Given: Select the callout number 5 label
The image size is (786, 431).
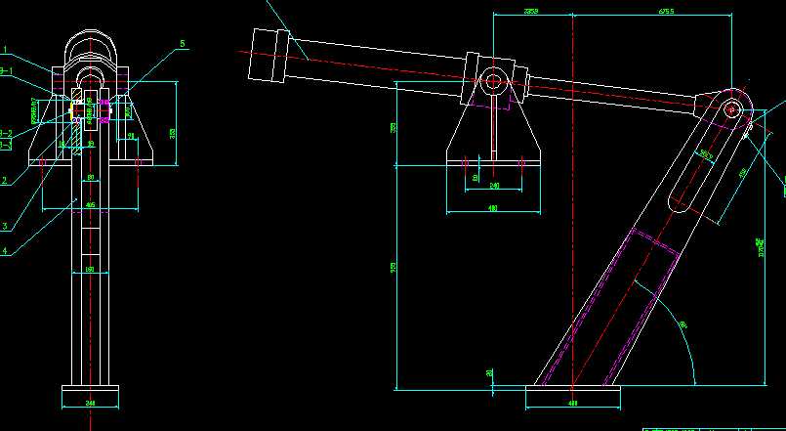Looking at the screenshot, I should click(183, 44).
